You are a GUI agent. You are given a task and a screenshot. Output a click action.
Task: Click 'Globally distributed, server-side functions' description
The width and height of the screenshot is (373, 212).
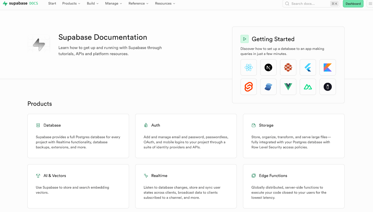[289, 192]
